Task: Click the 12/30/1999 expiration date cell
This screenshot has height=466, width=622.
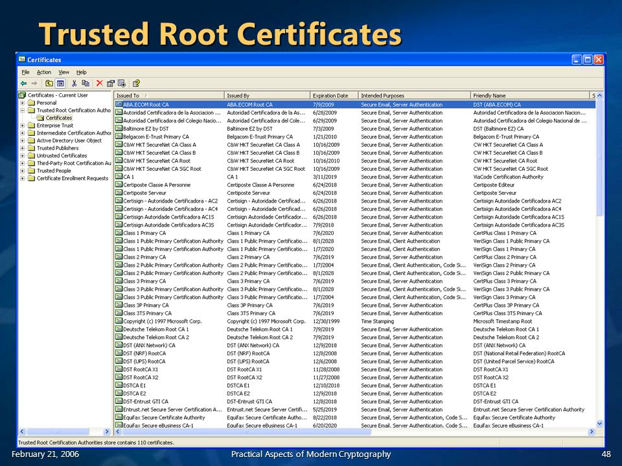Action: (326, 321)
